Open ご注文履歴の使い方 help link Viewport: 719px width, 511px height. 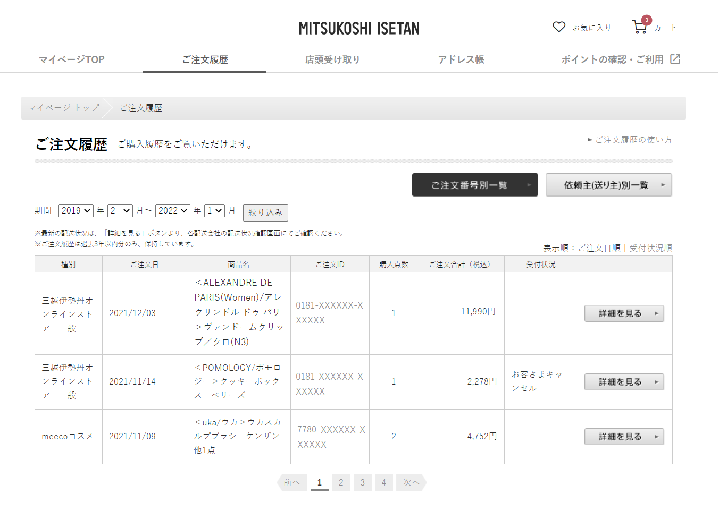(633, 140)
